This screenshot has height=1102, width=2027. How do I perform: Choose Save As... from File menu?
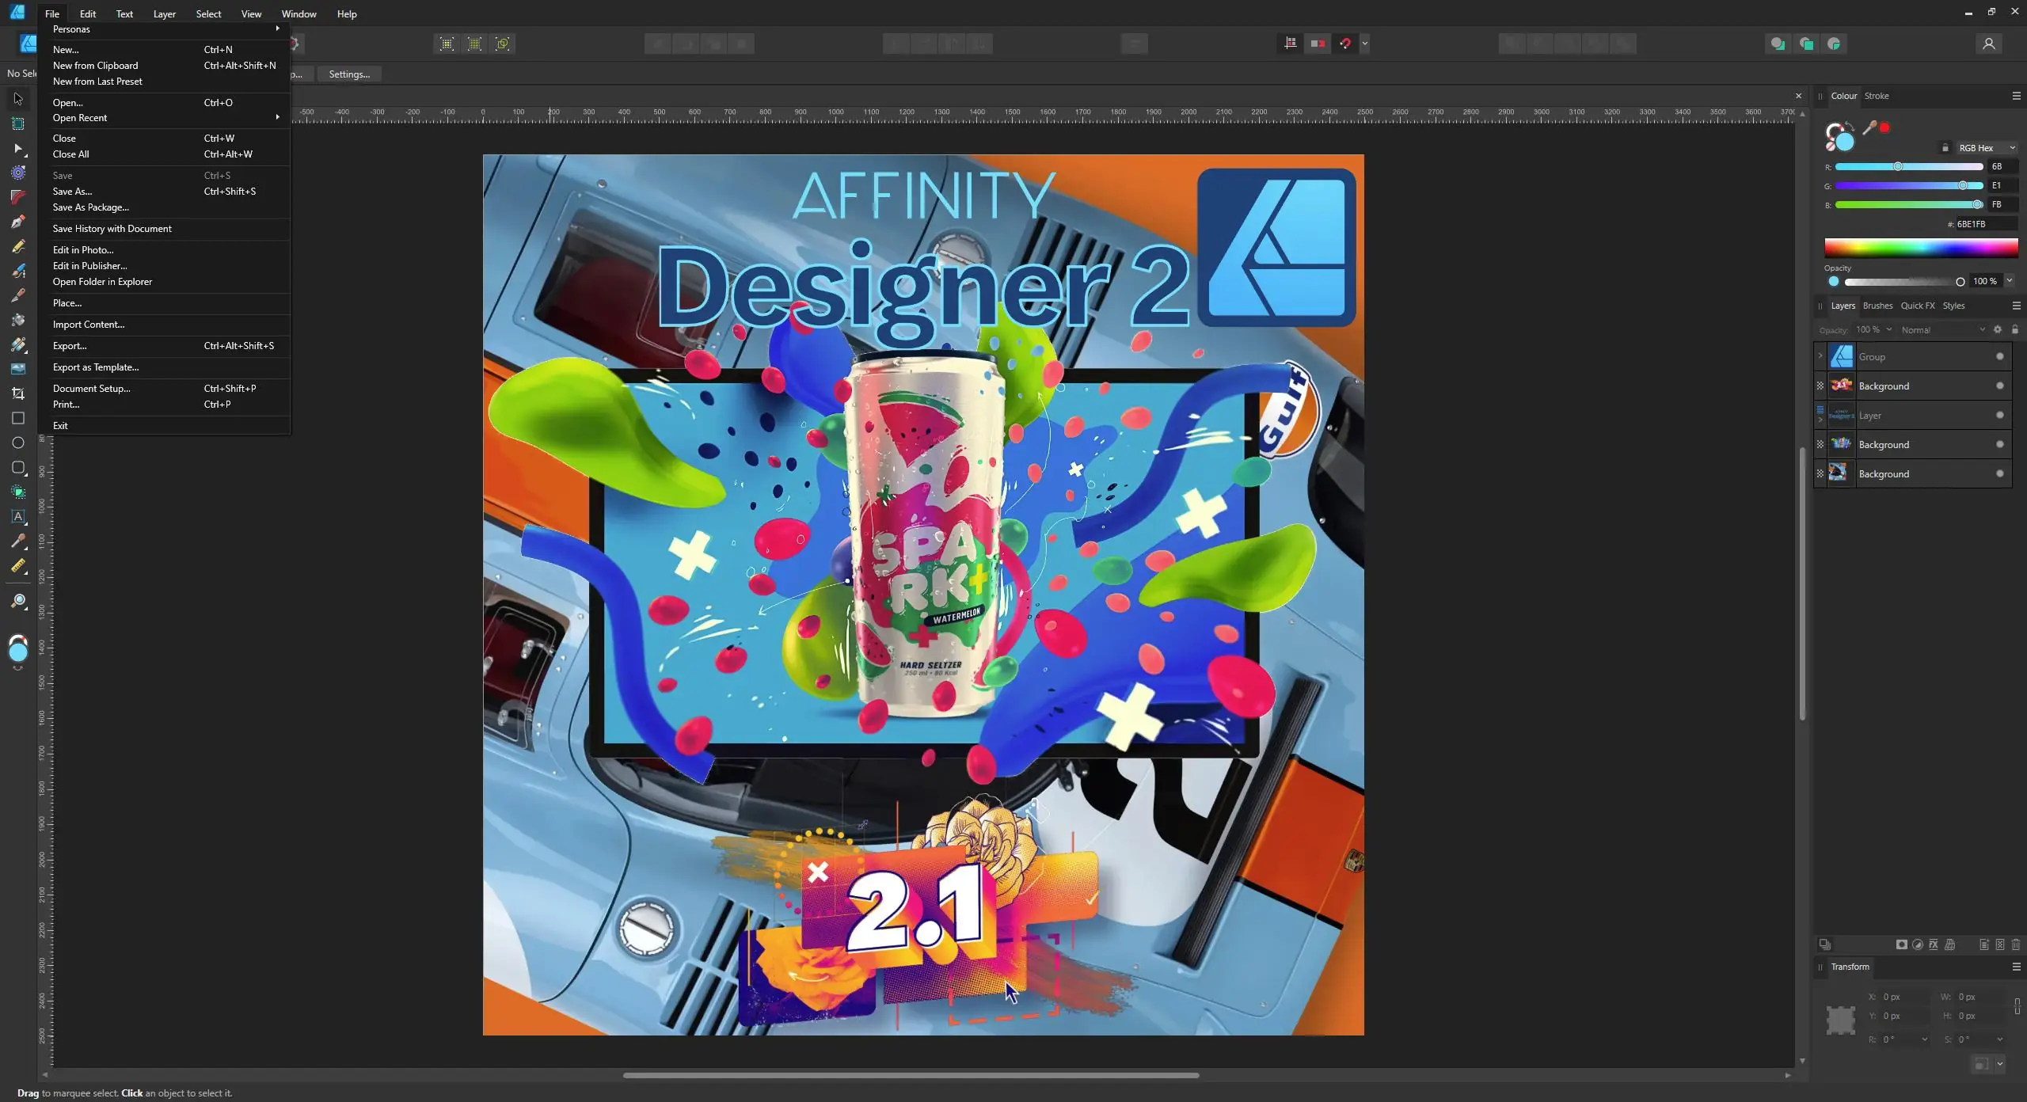[x=72, y=192]
